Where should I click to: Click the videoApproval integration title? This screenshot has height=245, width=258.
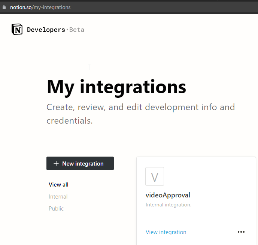click(x=168, y=195)
